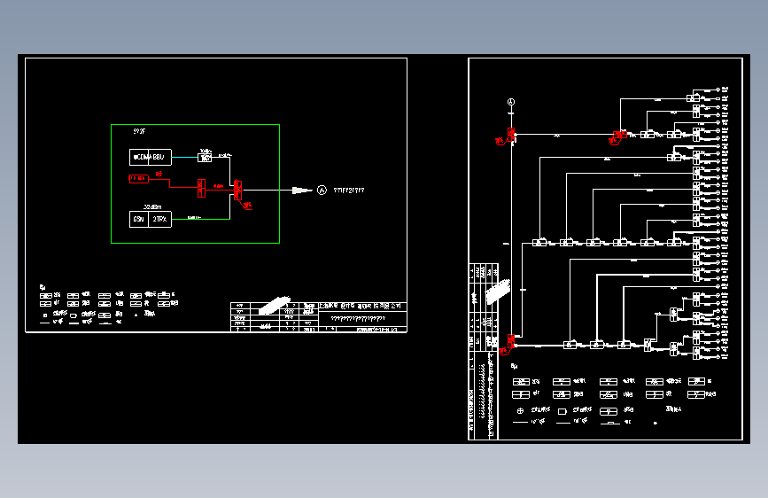The height and width of the screenshot is (498, 768).
Task: Click the floor label atop the green frame
Action: click(139, 131)
